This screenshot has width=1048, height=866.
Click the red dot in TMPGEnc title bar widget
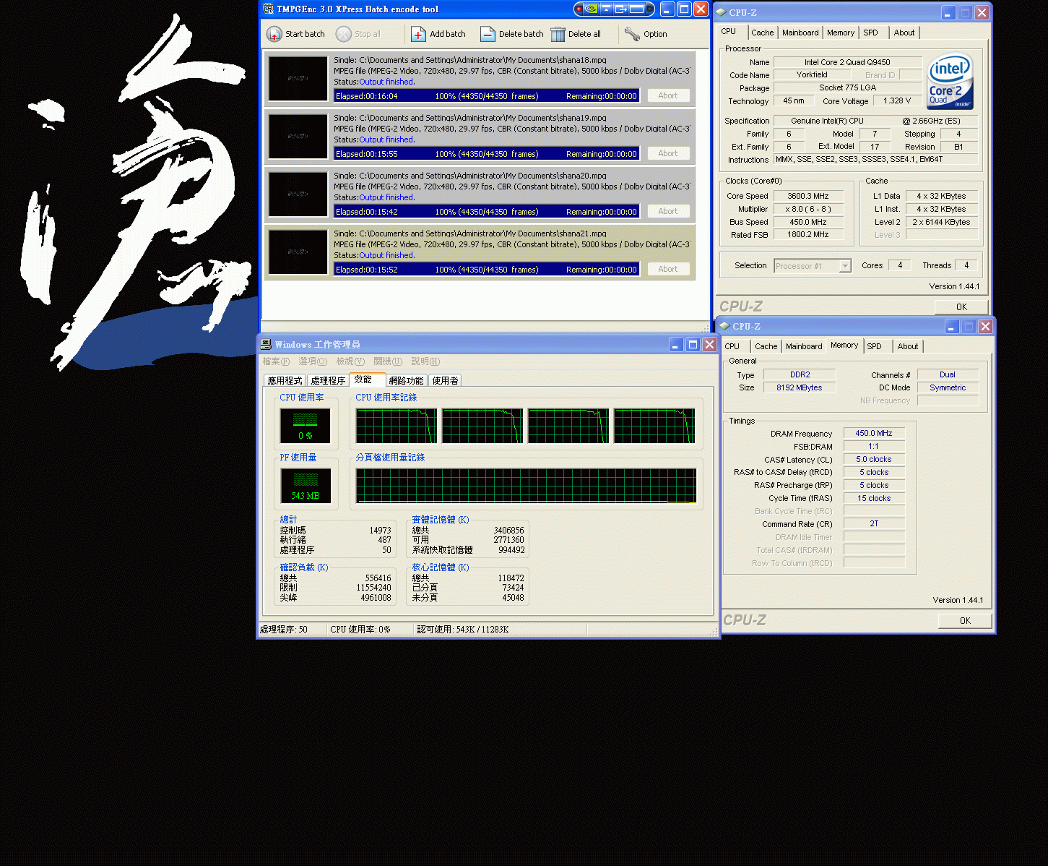point(579,9)
